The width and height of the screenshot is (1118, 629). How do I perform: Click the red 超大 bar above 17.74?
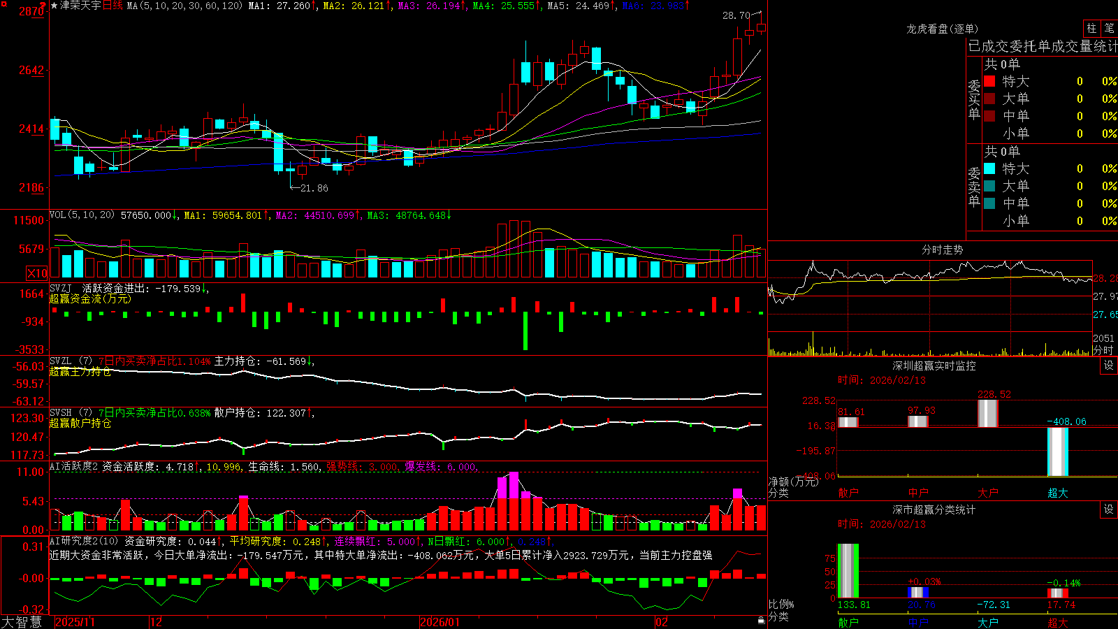[x=1057, y=593]
